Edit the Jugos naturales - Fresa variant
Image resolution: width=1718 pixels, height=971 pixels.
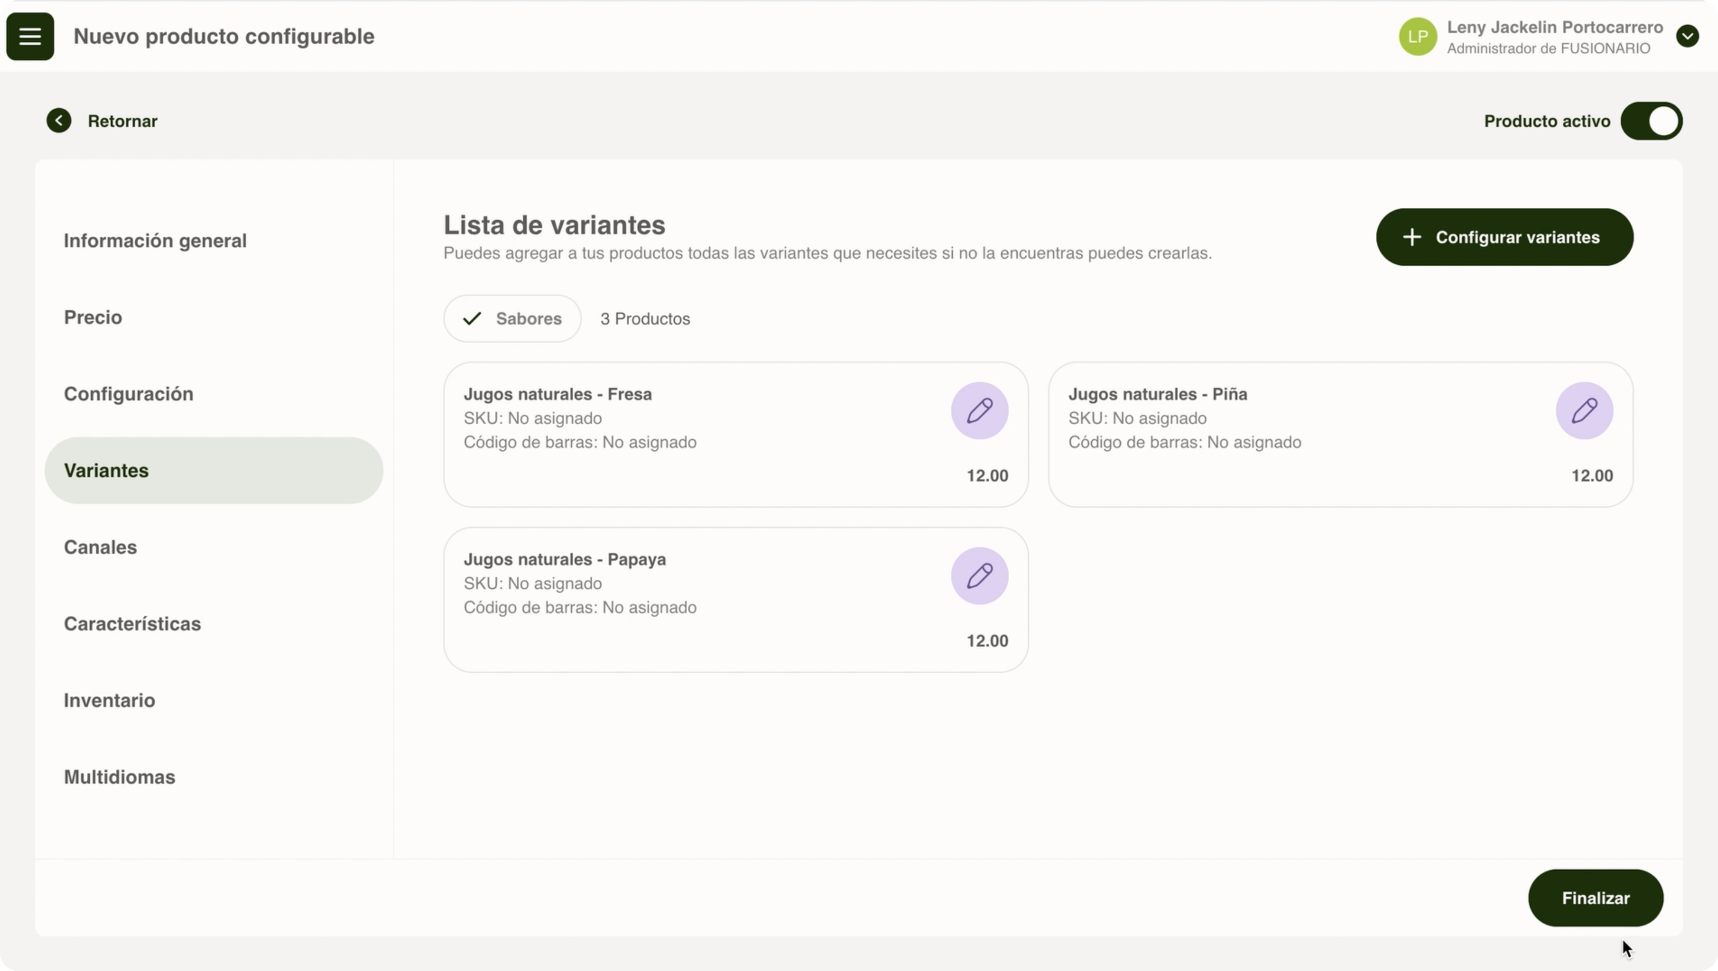pos(979,411)
